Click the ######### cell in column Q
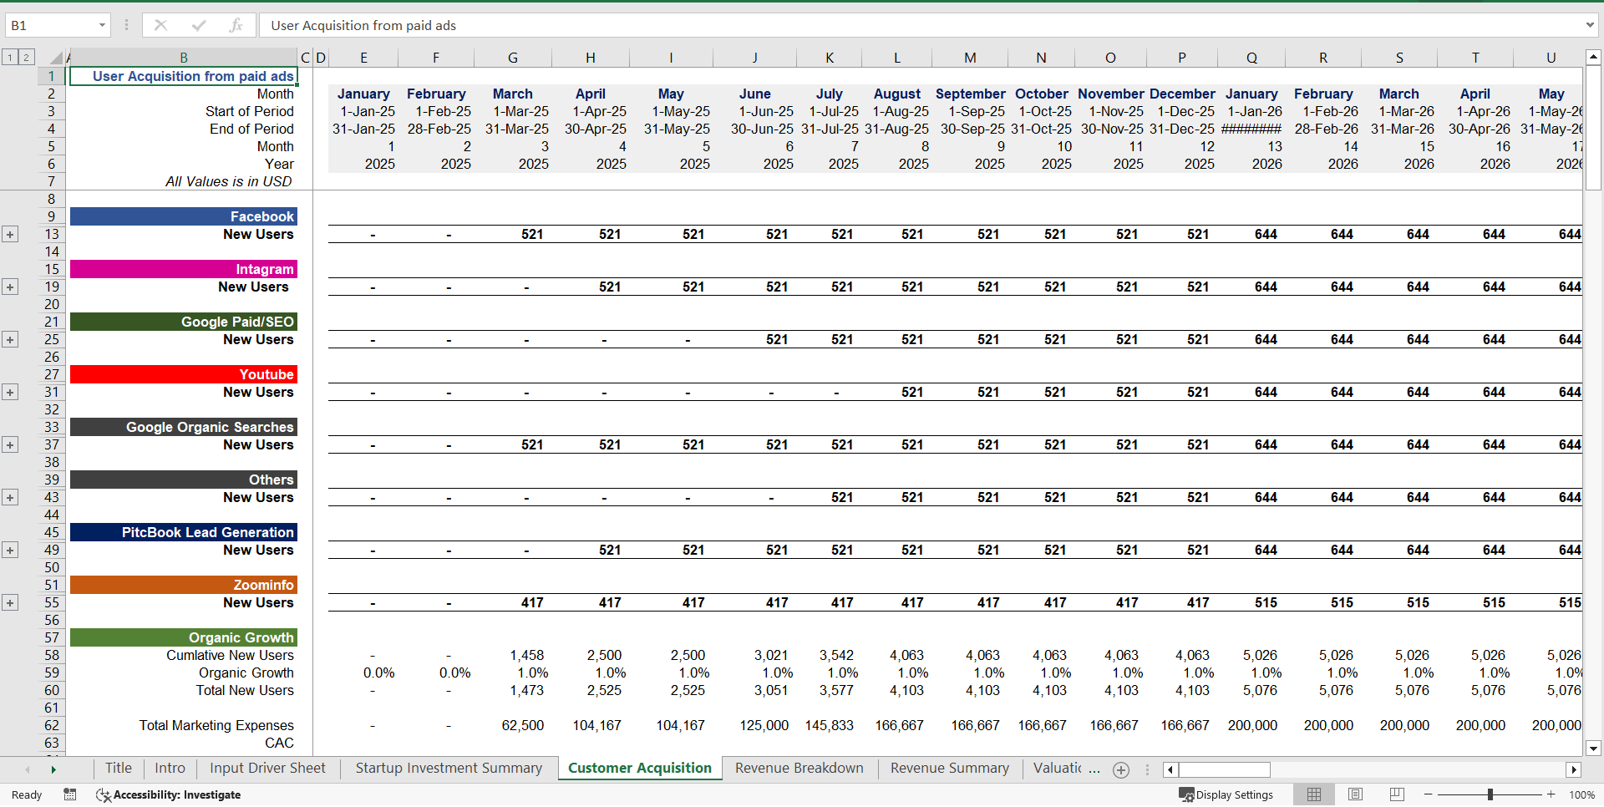 (1251, 129)
